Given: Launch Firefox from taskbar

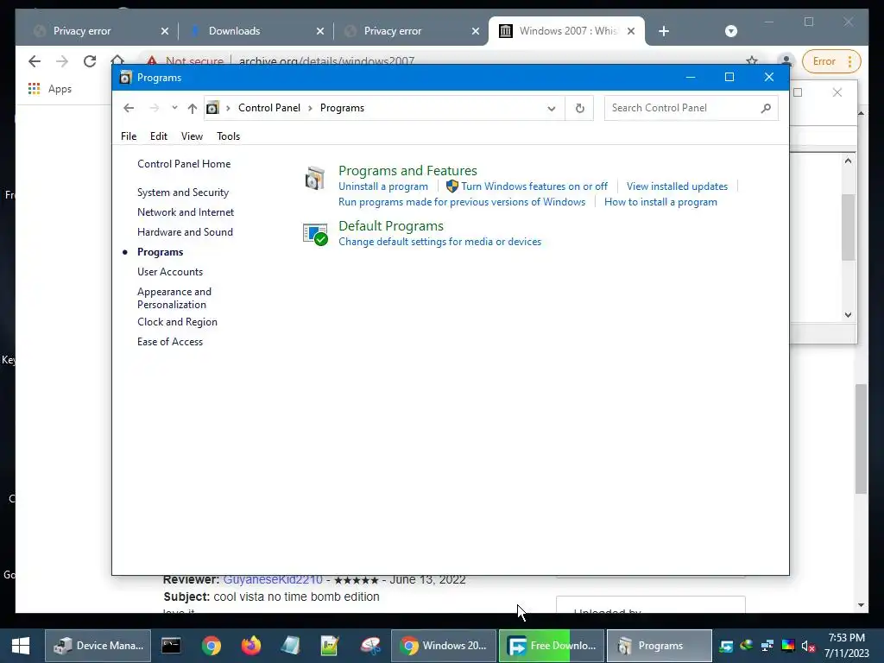Looking at the screenshot, I should pyautogui.click(x=251, y=646).
